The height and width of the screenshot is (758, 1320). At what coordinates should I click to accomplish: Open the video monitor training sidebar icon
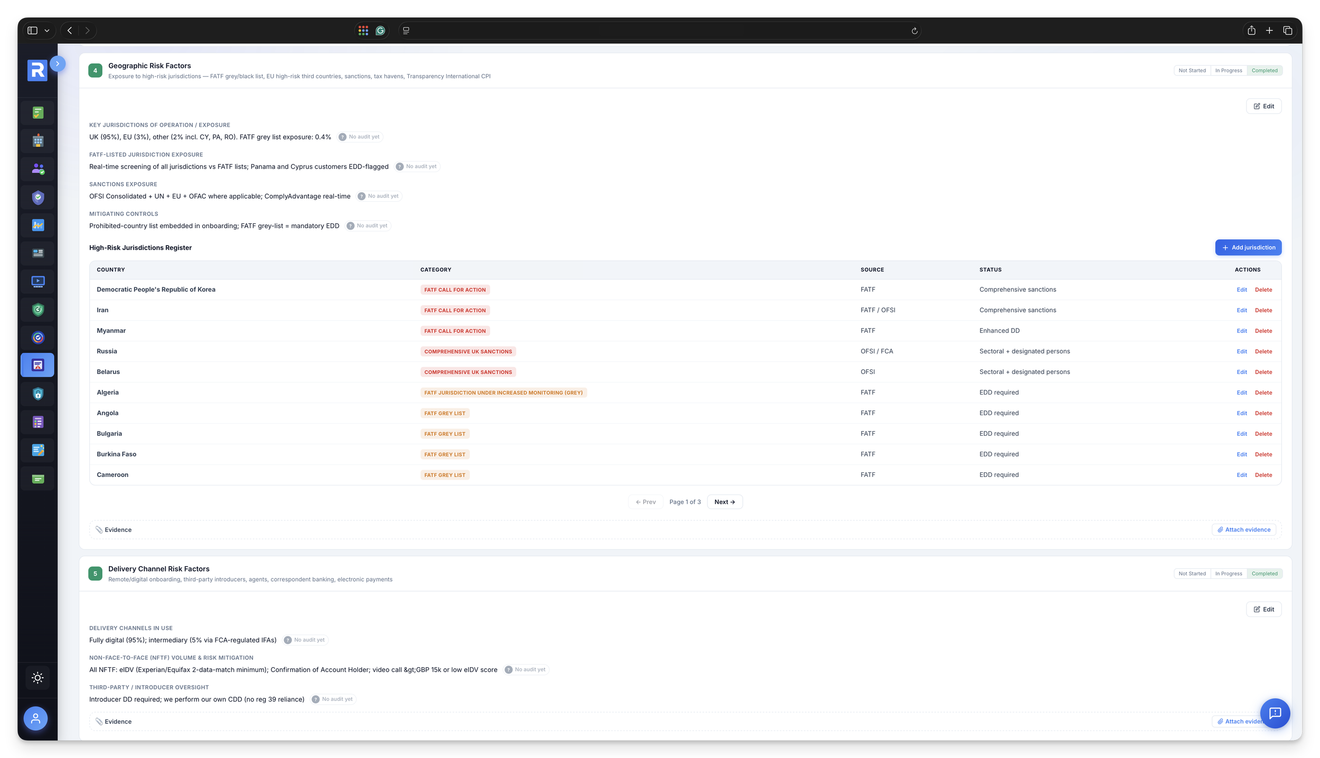37,281
